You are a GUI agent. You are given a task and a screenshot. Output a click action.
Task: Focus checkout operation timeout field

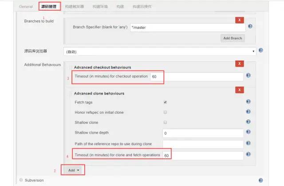point(197,77)
